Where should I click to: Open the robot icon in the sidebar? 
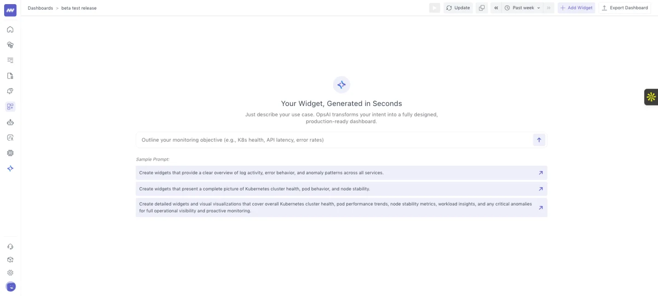click(x=10, y=122)
